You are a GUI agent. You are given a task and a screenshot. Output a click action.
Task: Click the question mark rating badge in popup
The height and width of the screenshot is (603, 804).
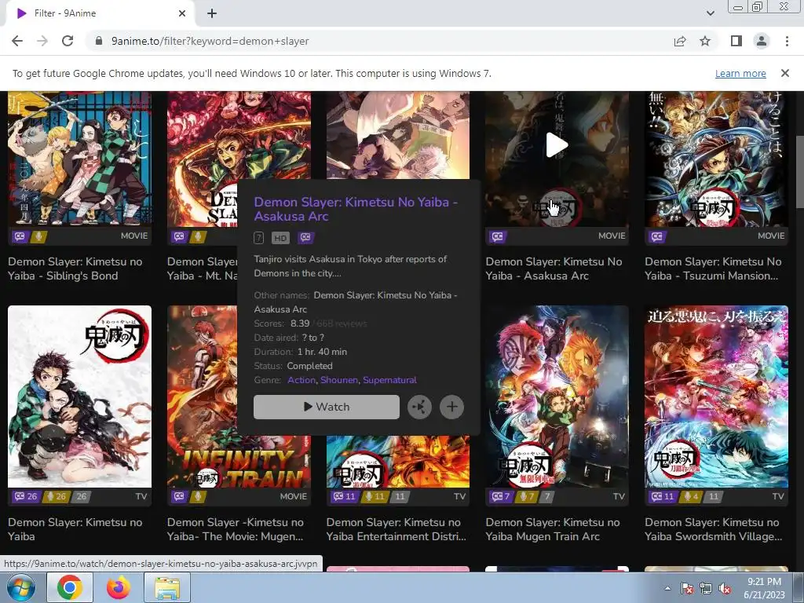point(259,238)
